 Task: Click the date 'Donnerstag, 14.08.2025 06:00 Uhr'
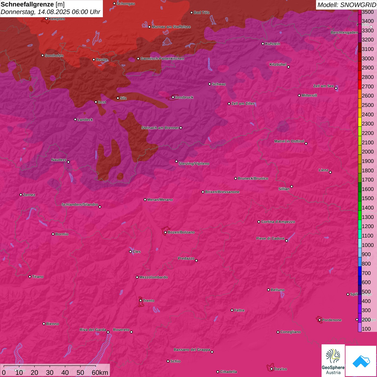[50, 12]
